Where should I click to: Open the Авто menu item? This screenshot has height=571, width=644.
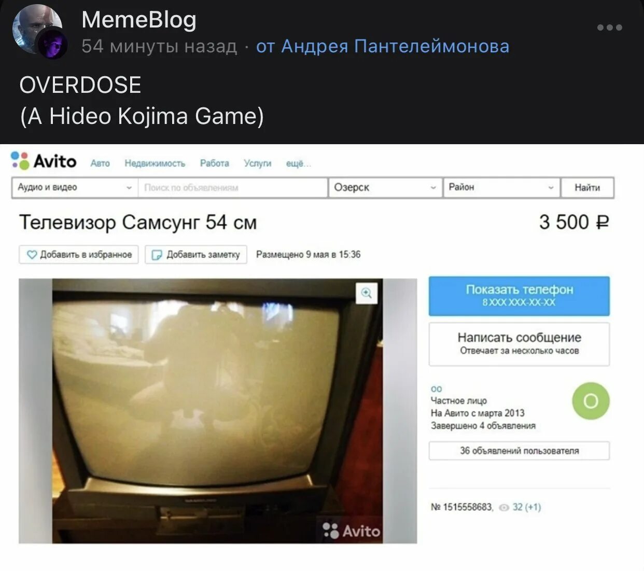[100, 163]
